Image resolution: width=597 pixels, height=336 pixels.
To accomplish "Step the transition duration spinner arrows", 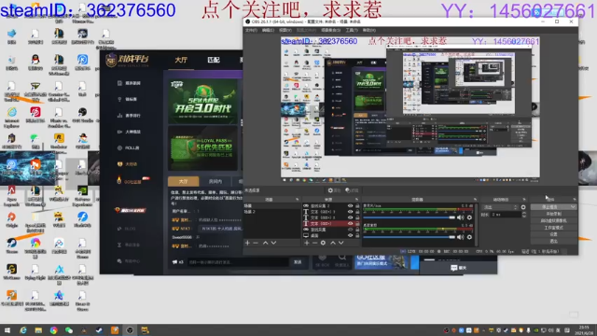I will click(524, 215).
